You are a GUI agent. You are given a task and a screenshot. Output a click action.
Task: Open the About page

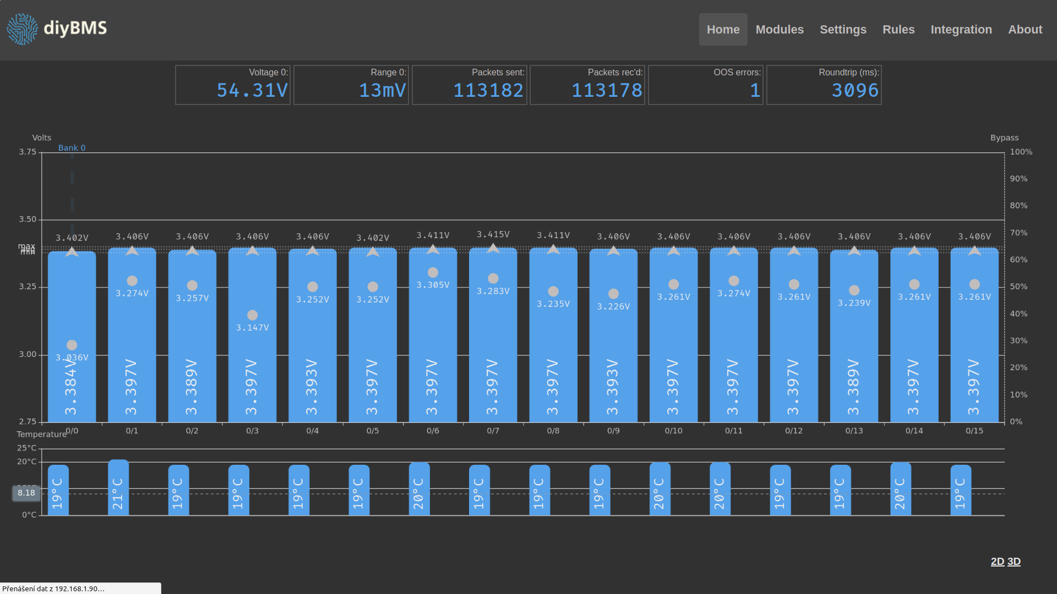pyautogui.click(x=1025, y=30)
